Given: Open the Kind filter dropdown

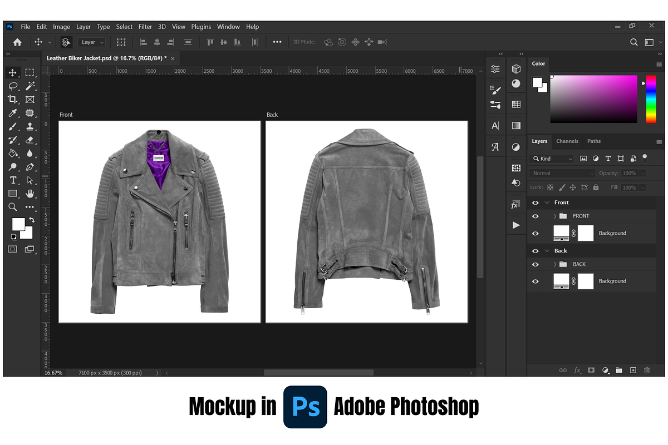Looking at the screenshot, I should (552, 159).
